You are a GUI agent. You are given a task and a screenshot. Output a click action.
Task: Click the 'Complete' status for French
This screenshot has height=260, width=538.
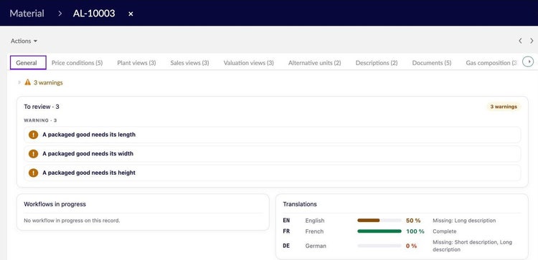(445, 231)
